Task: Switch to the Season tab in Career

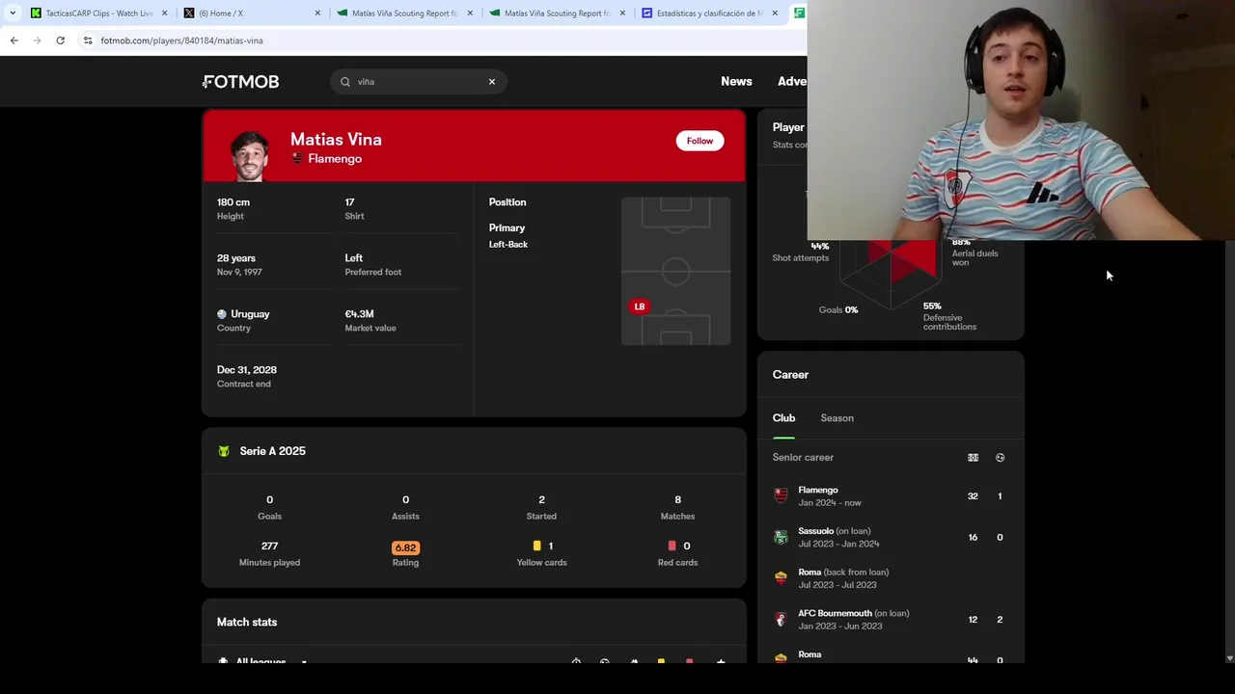Action: pos(837,418)
